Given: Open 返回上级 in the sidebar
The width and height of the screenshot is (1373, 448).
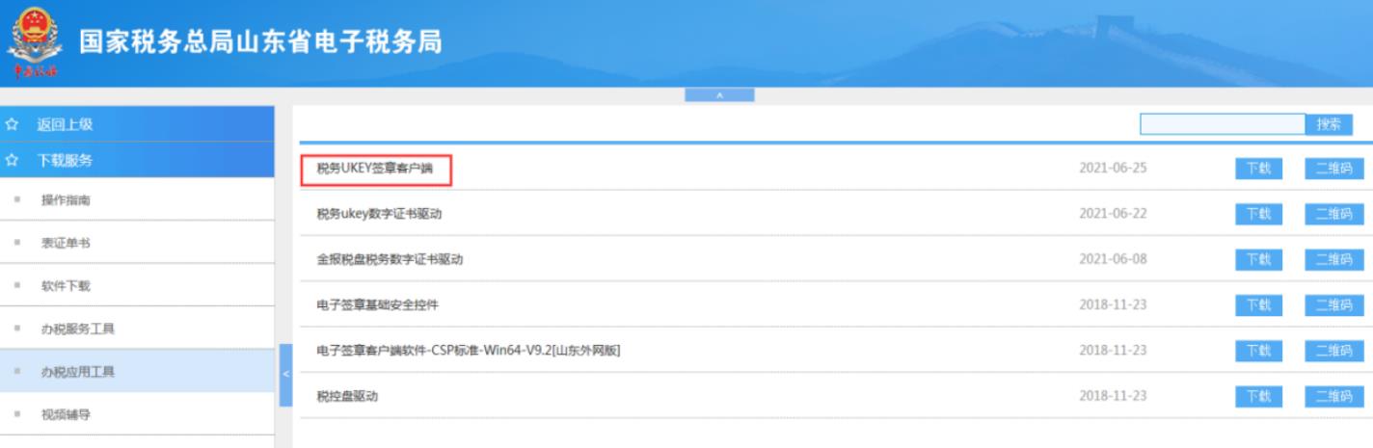Looking at the screenshot, I should [65, 124].
